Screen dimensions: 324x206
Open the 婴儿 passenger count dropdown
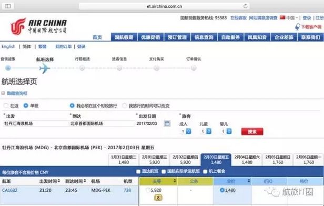coord(226,131)
